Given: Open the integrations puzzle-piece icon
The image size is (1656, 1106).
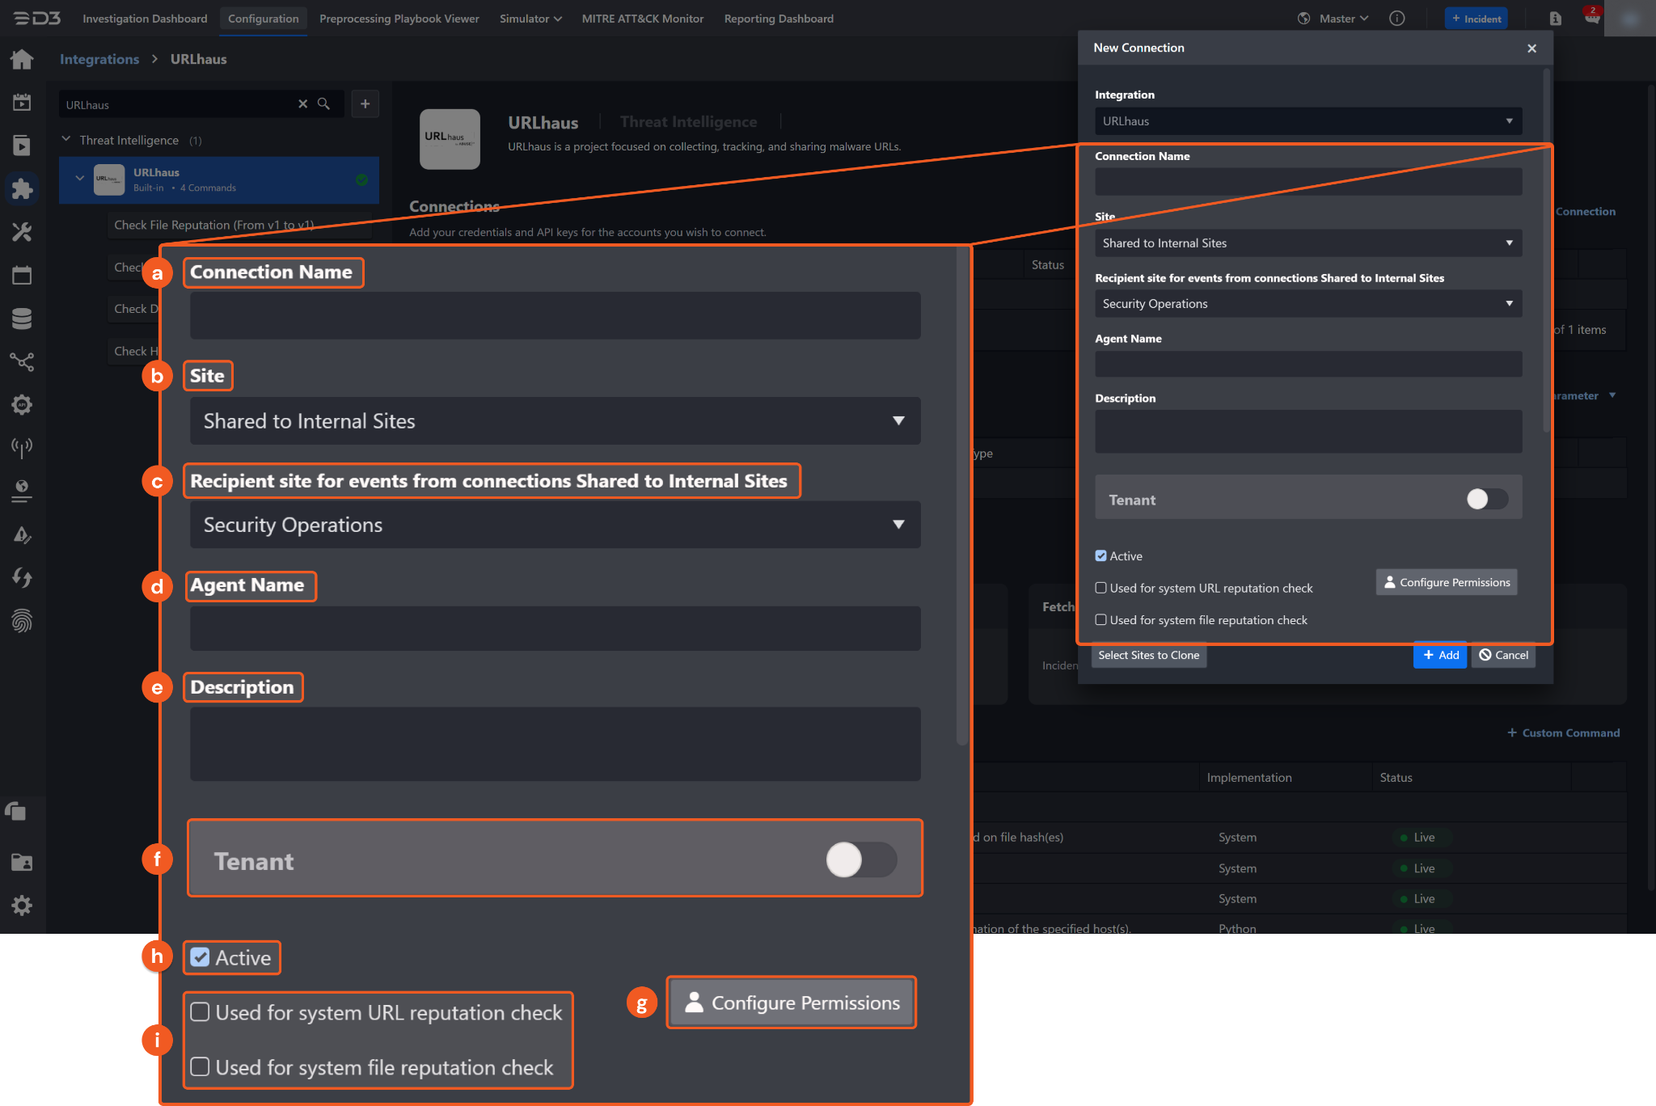Looking at the screenshot, I should pos(22,188).
